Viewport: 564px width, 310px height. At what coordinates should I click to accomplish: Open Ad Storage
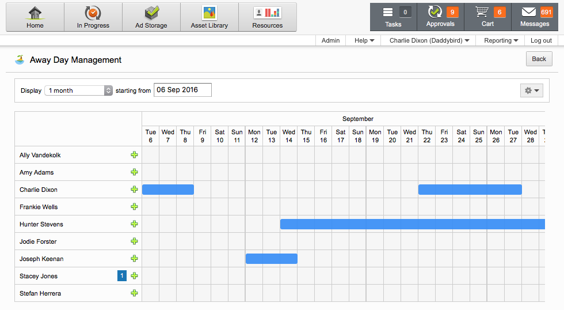pos(151,17)
